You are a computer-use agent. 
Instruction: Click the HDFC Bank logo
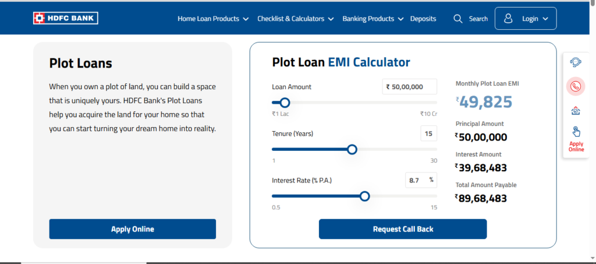pyautogui.click(x=65, y=19)
